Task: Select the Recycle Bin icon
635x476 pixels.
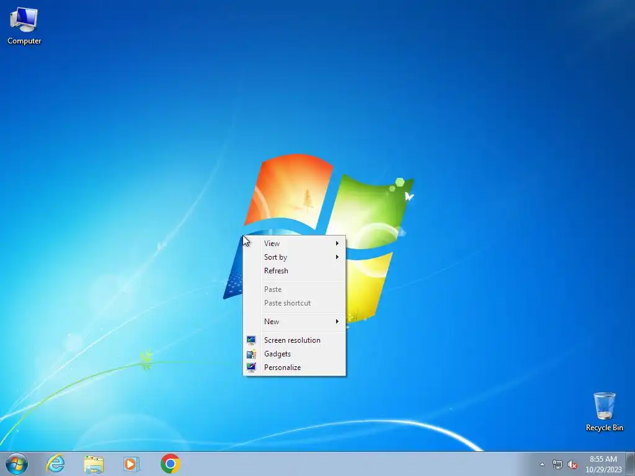Action: pos(604,412)
